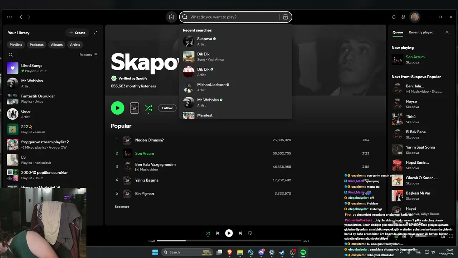This screenshot has width=458, height=258.
Task: Select Michael Jackson from Recent searches
Action: coord(235,87)
